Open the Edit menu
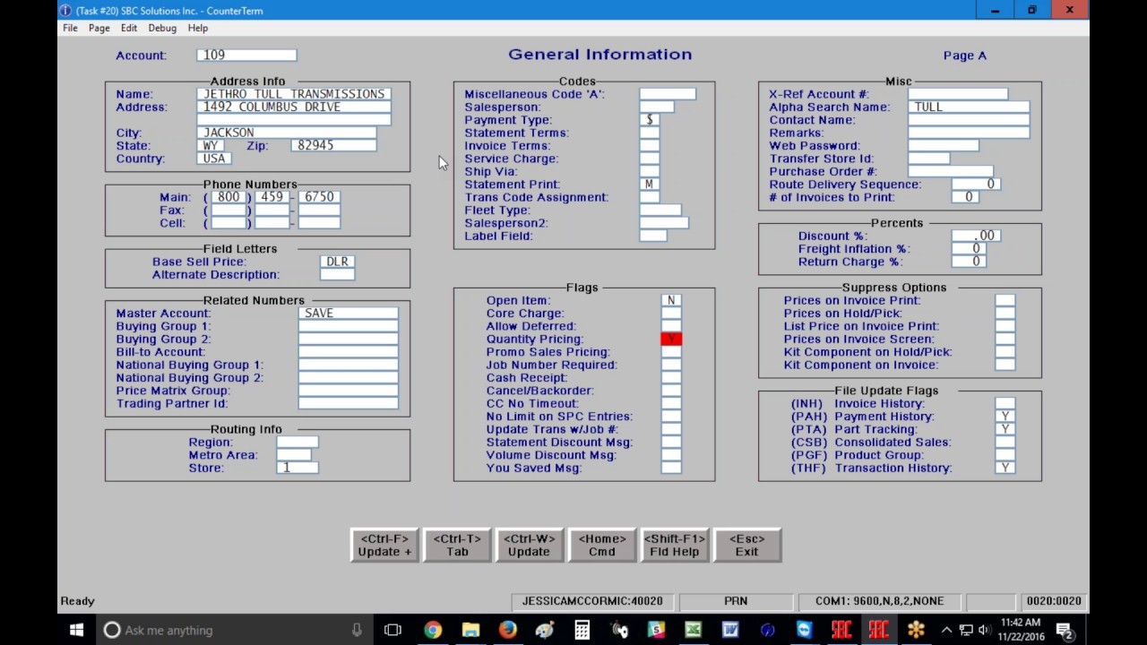This screenshot has height=645, width=1147. click(129, 28)
